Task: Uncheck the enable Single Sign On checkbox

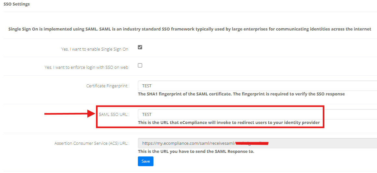Action: 140,47
